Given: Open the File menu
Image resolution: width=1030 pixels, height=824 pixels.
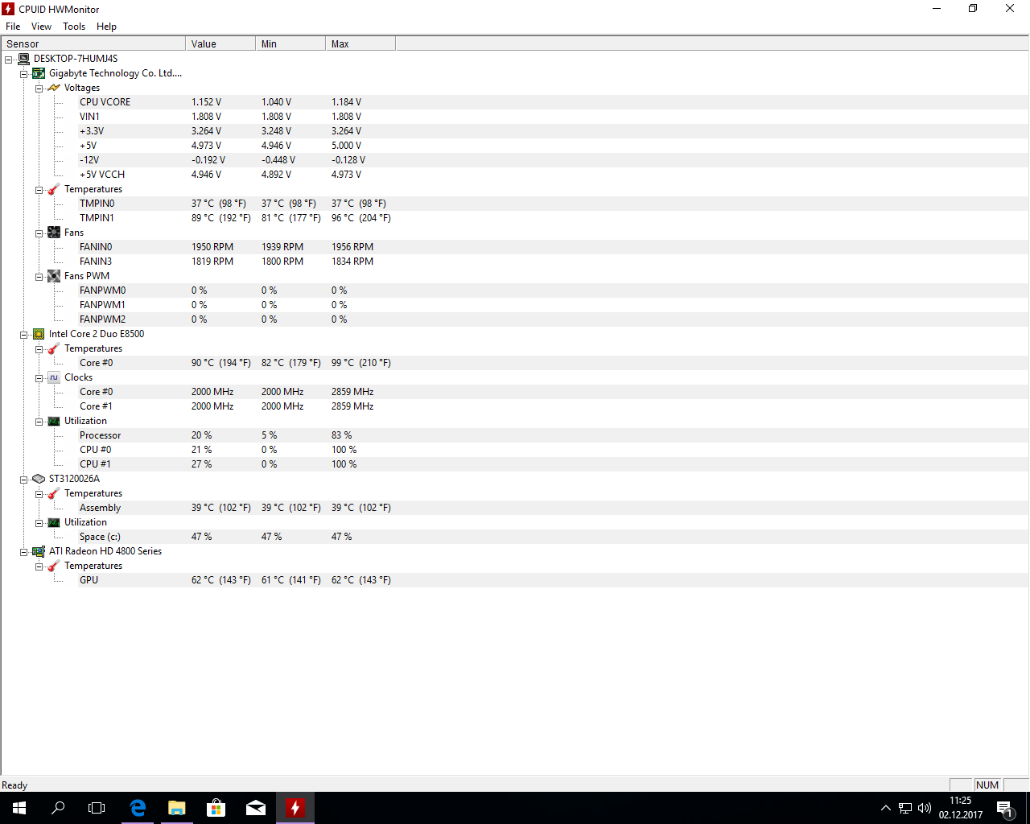Looking at the screenshot, I should (13, 27).
